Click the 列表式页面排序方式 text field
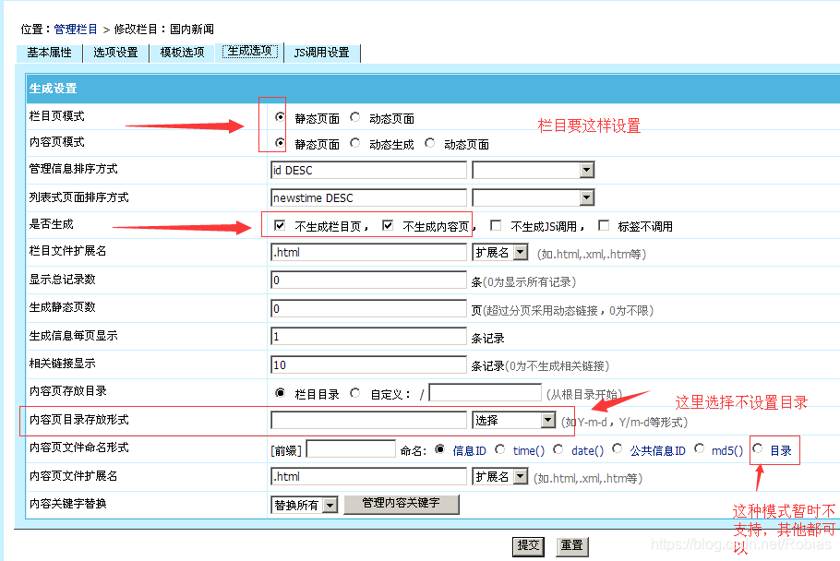The height and width of the screenshot is (561, 840). pyautogui.click(x=368, y=198)
